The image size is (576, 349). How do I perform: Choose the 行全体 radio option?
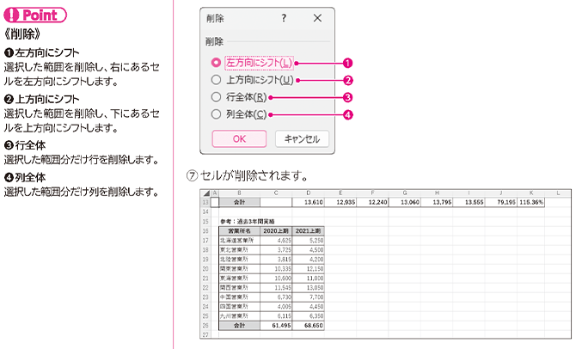216,97
